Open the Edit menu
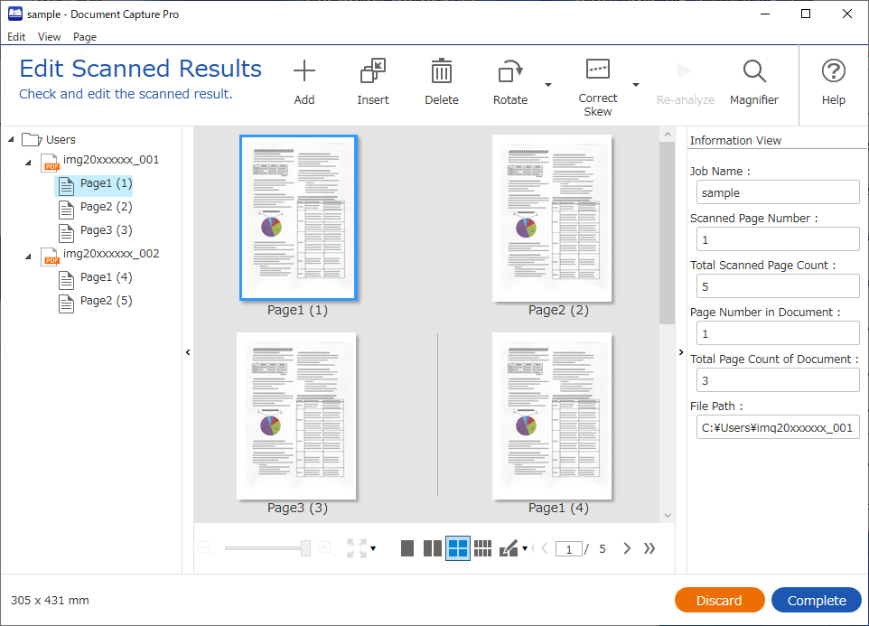 16,37
